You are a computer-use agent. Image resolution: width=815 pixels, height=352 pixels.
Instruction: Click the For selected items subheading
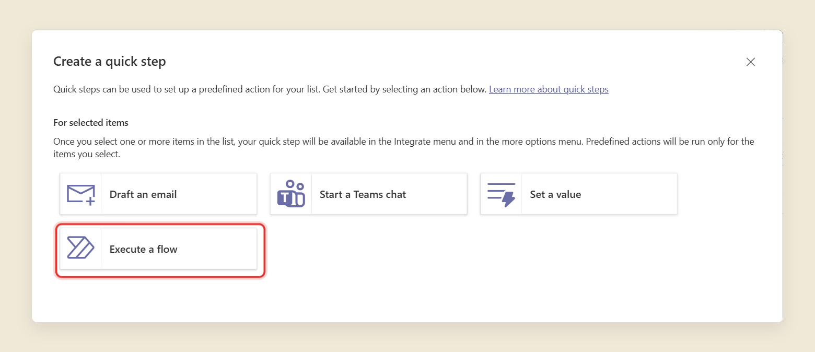coord(91,123)
